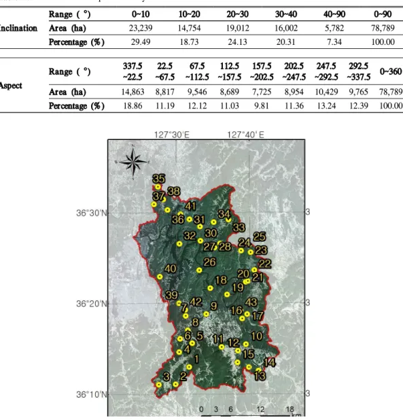Click the aspect percentage "13.24"
The height and width of the screenshot is (420, 403).
[x=326, y=106]
